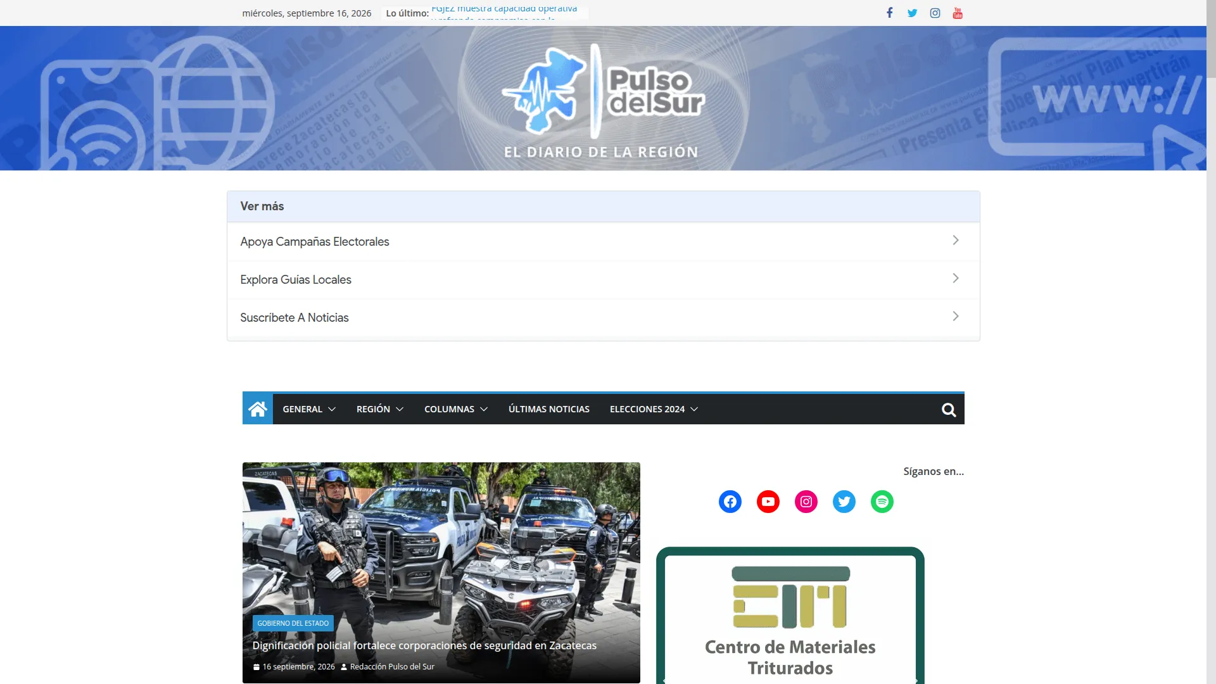
Task: Expand the COLUMNAS menu
Action: point(456,409)
